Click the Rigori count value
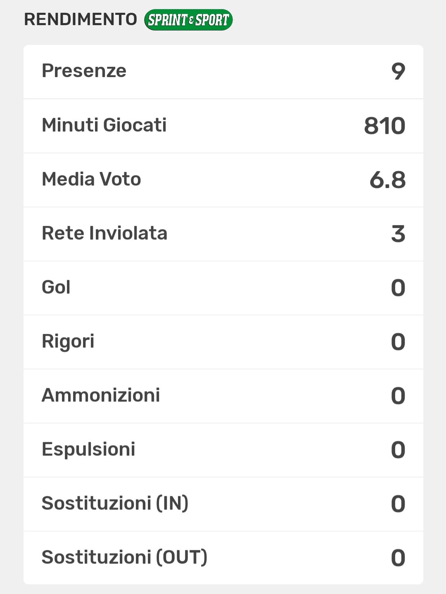The width and height of the screenshot is (446, 594). [398, 342]
